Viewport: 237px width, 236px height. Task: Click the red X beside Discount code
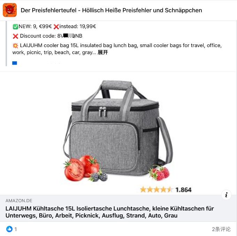pyautogui.click(x=15, y=36)
